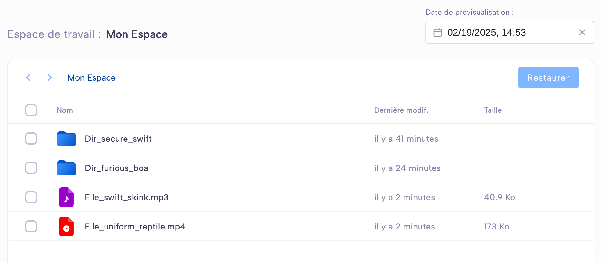This screenshot has width=601, height=263.
Task: Click the purple mp3 music file icon
Action: pyautogui.click(x=66, y=197)
